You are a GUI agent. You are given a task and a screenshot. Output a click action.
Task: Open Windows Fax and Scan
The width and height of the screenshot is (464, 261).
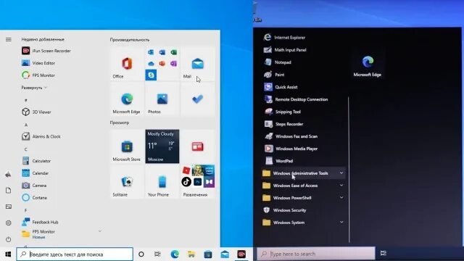291,136
